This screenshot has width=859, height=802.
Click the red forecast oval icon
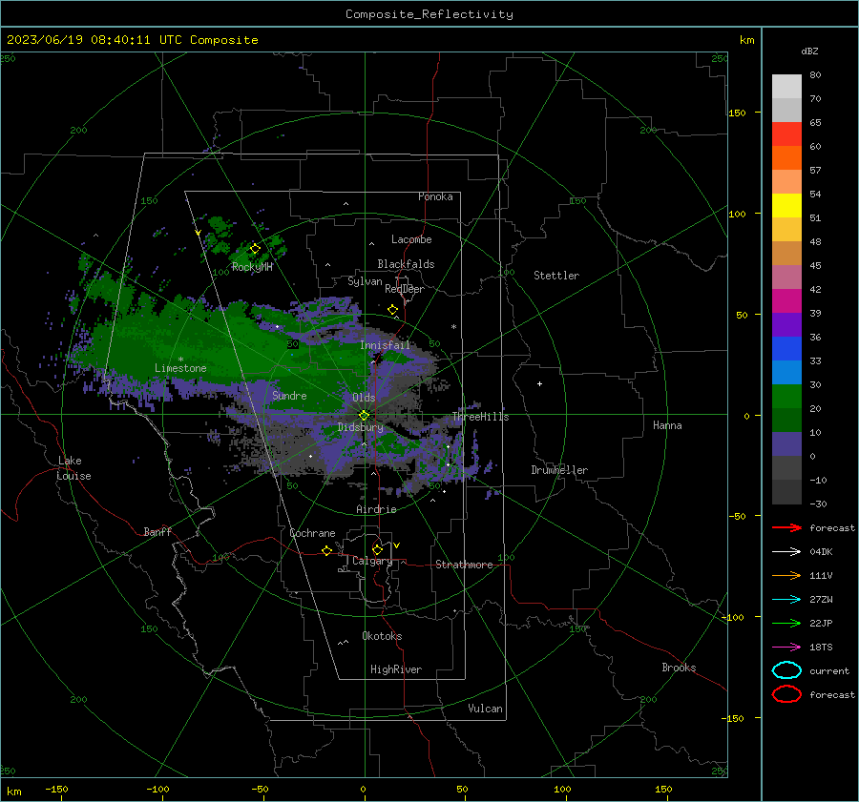[786, 694]
